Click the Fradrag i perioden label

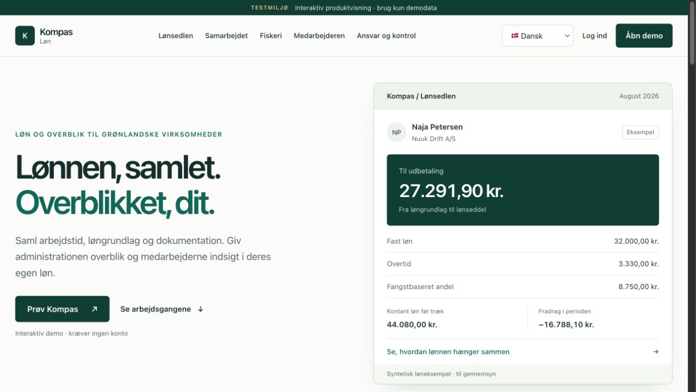pyautogui.click(x=565, y=311)
